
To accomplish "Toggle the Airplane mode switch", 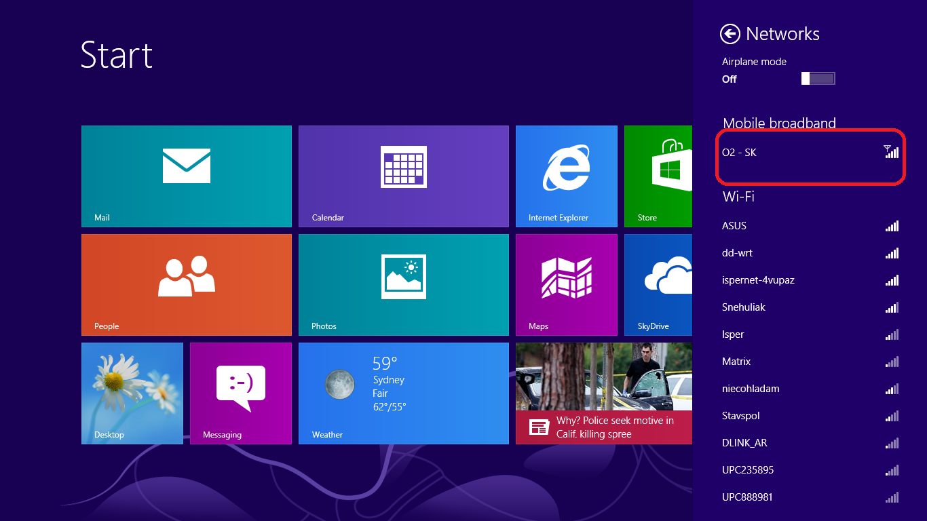I will point(818,79).
